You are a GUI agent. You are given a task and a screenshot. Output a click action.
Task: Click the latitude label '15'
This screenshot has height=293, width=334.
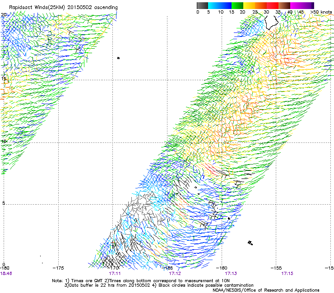(x=4, y=78)
